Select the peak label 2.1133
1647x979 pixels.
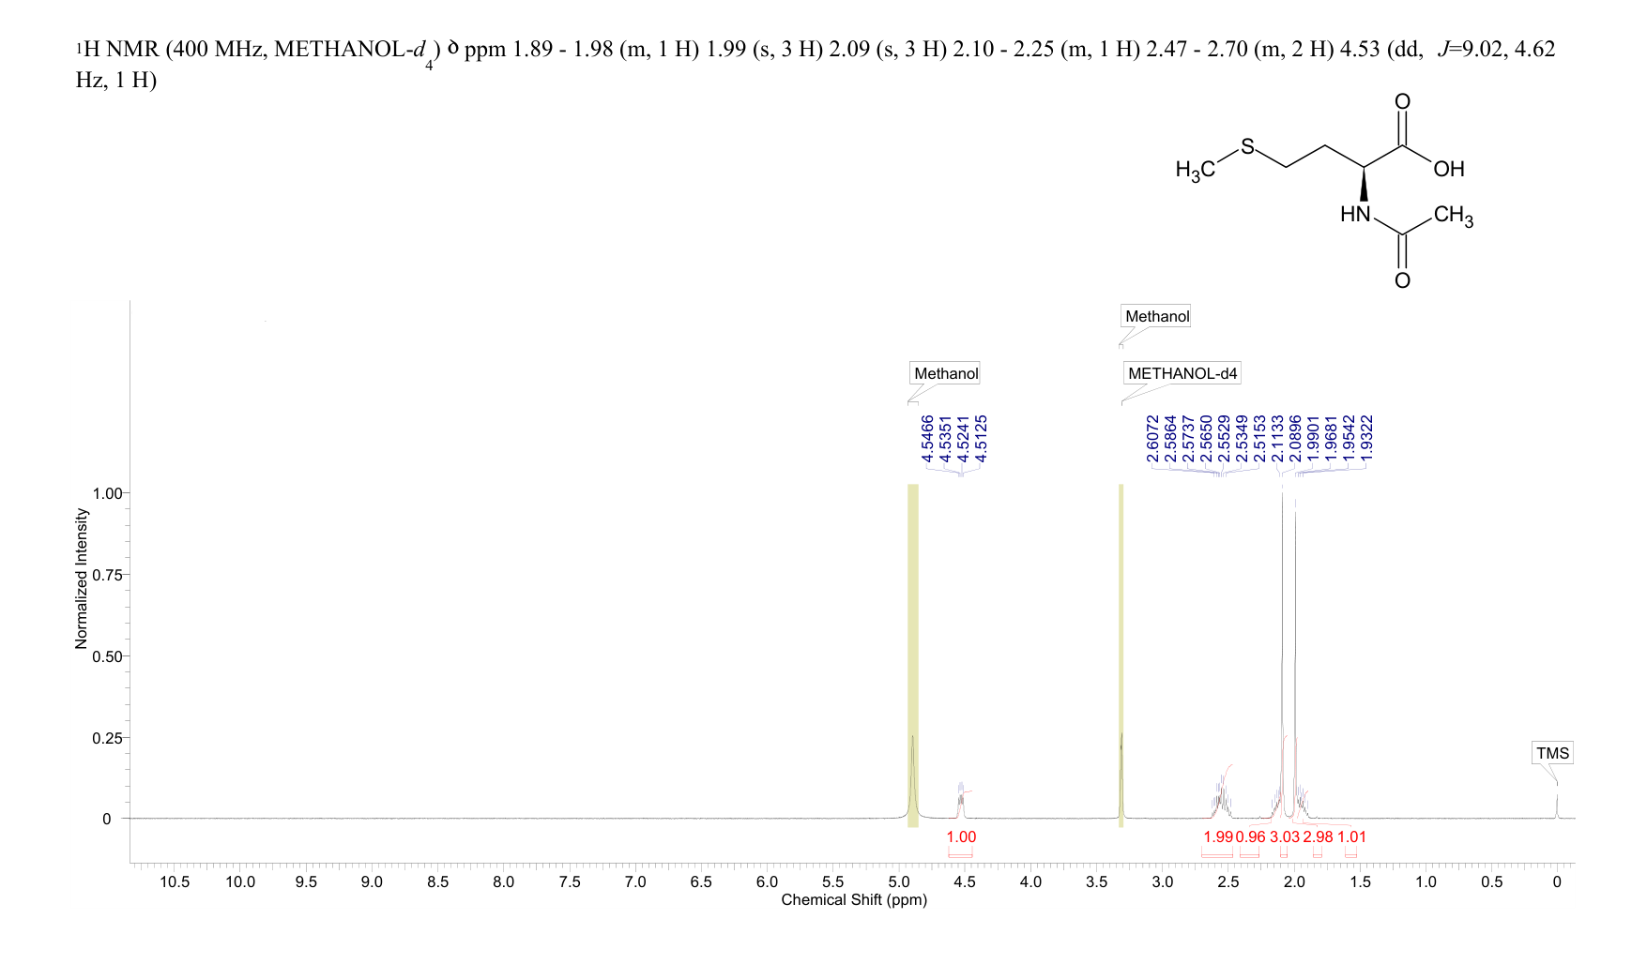pyautogui.click(x=1278, y=439)
